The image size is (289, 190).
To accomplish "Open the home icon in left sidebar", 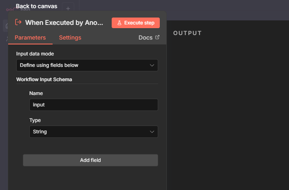I will click(x=6, y=26).
